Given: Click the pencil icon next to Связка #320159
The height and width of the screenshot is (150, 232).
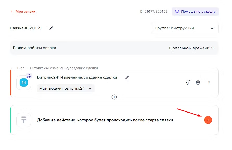Looking at the screenshot, I should click(x=51, y=28).
